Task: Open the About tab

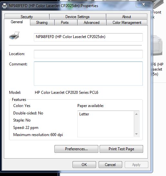Action: pyautogui.click(x=126, y=17)
